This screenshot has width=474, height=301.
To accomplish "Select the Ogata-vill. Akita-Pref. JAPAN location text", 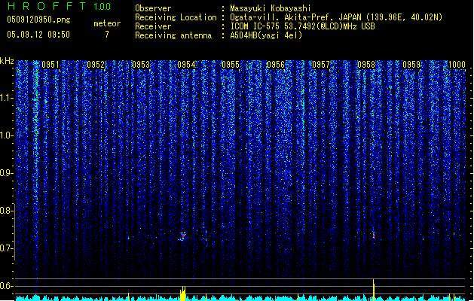I will (x=336, y=17).
